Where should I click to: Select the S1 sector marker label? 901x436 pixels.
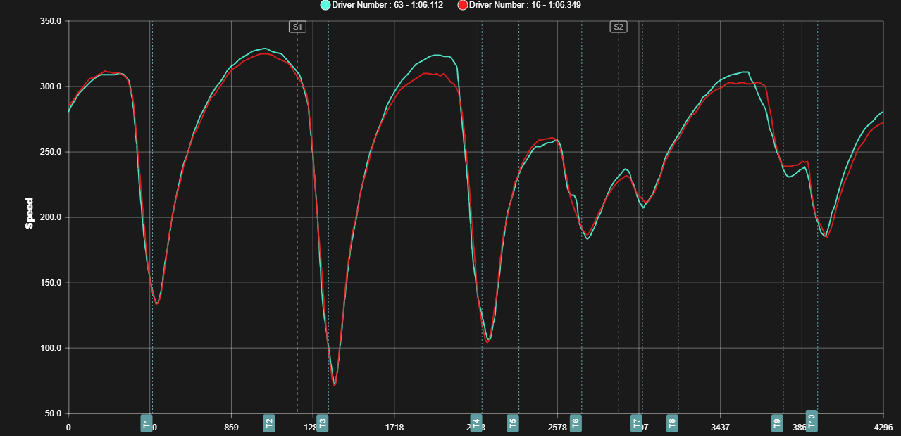point(297,27)
